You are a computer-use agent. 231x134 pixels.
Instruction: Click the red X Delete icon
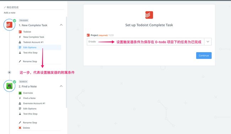coord(20,128)
